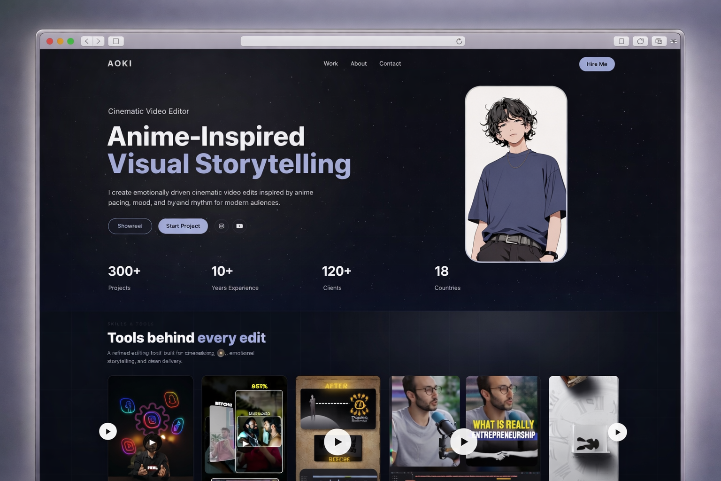Image resolution: width=721 pixels, height=481 pixels.
Task: Toggle the browser sidebar panel icon
Action: coord(116,41)
